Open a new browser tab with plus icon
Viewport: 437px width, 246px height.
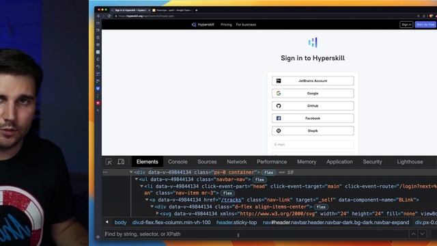point(196,10)
